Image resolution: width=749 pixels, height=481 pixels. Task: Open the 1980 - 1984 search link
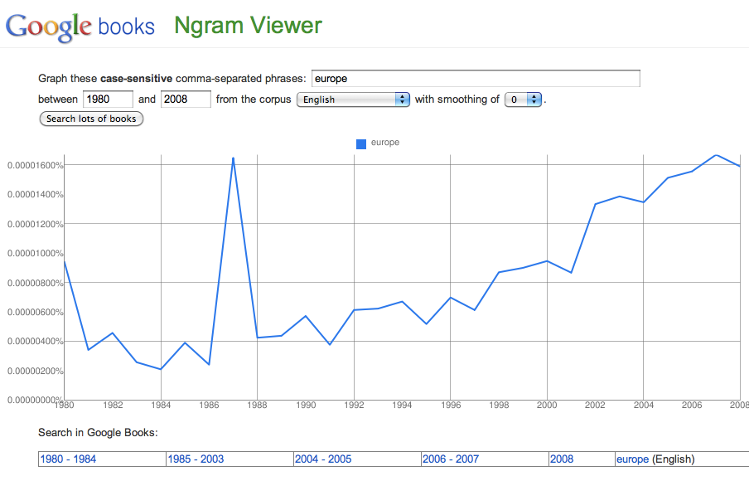(68, 459)
